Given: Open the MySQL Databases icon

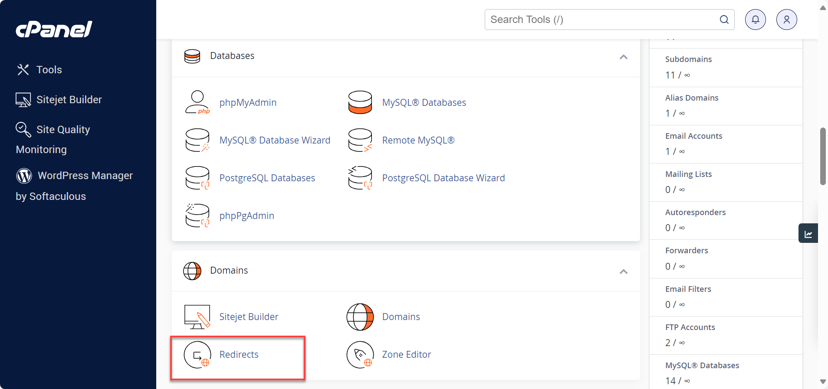Looking at the screenshot, I should 360,102.
